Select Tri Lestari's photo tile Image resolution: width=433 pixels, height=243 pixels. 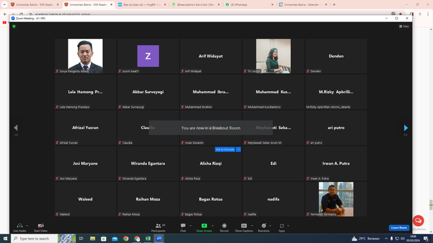[x=273, y=56]
